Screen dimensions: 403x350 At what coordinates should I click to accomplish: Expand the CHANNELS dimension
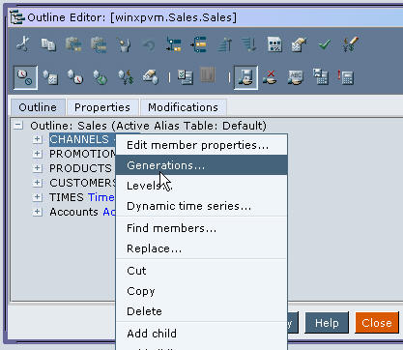[x=38, y=139]
